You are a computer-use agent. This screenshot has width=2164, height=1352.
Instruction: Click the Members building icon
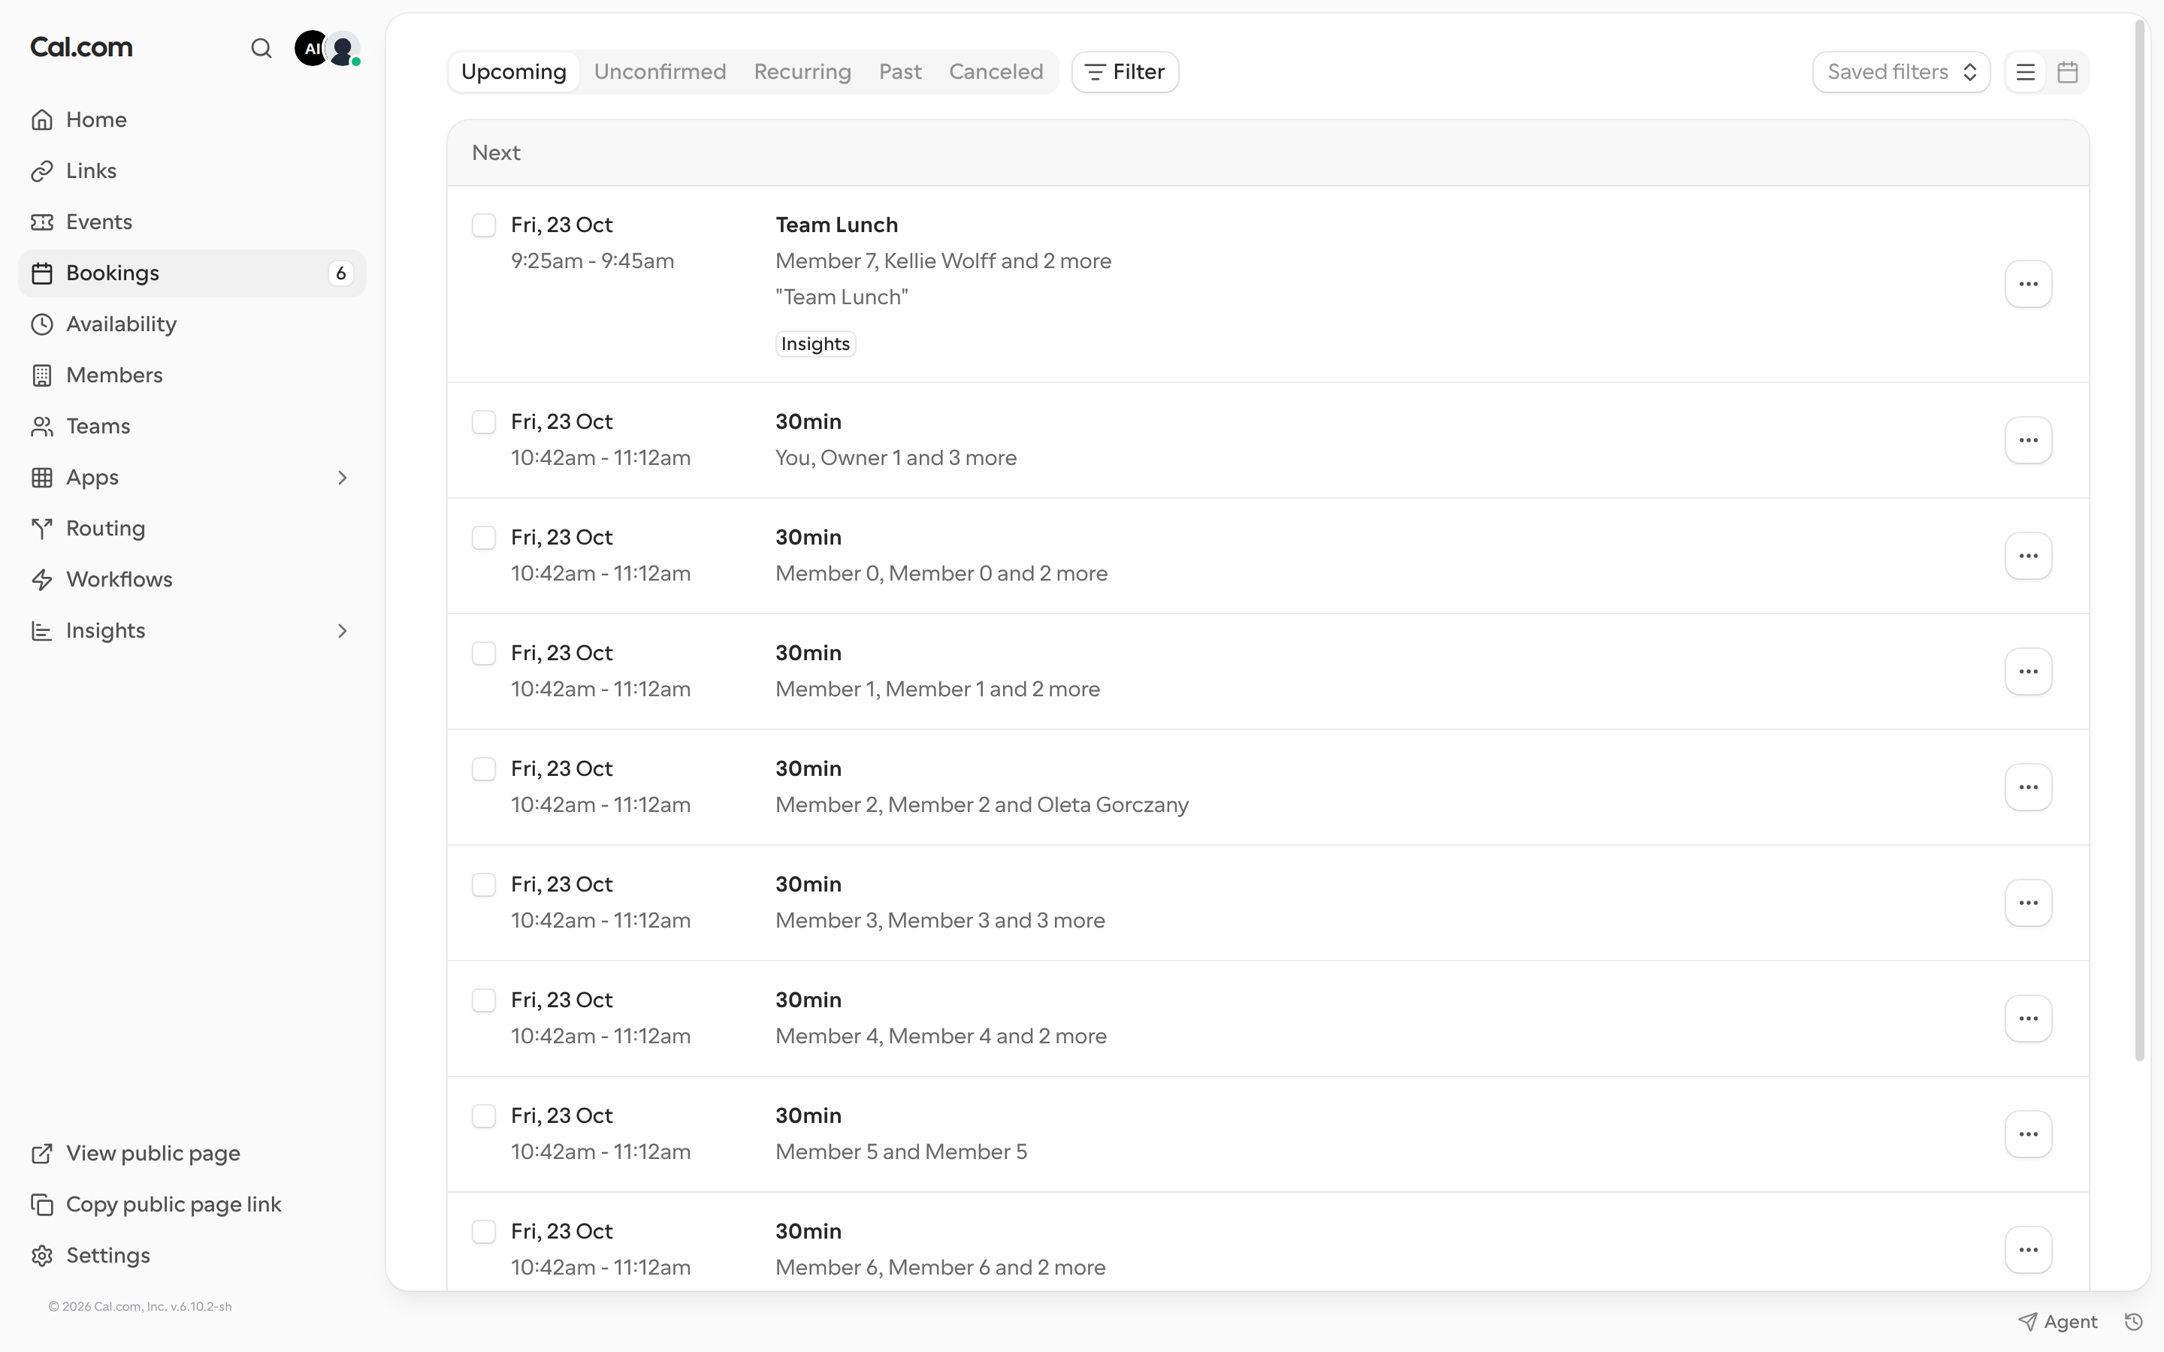pyautogui.click(x=42, y=375)
